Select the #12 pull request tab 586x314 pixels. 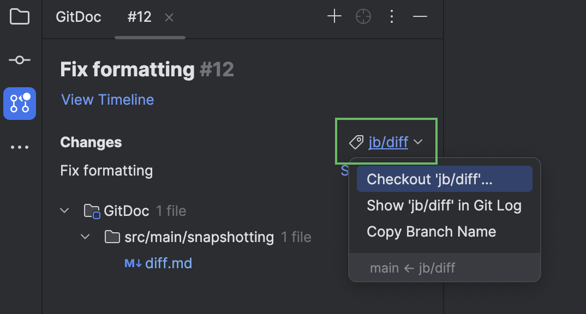tap(139, 17)
